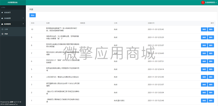Click timestamp 2021-11-30 12:54:14
218x106 pixels.
click(156, 69)
